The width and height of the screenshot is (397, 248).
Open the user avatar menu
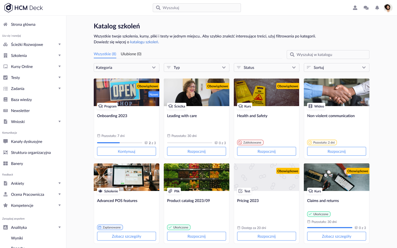(x=388, y=8)
